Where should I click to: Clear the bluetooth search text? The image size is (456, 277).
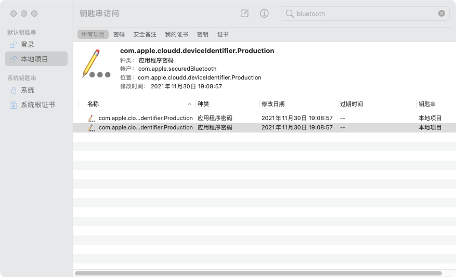click(441, 14)
